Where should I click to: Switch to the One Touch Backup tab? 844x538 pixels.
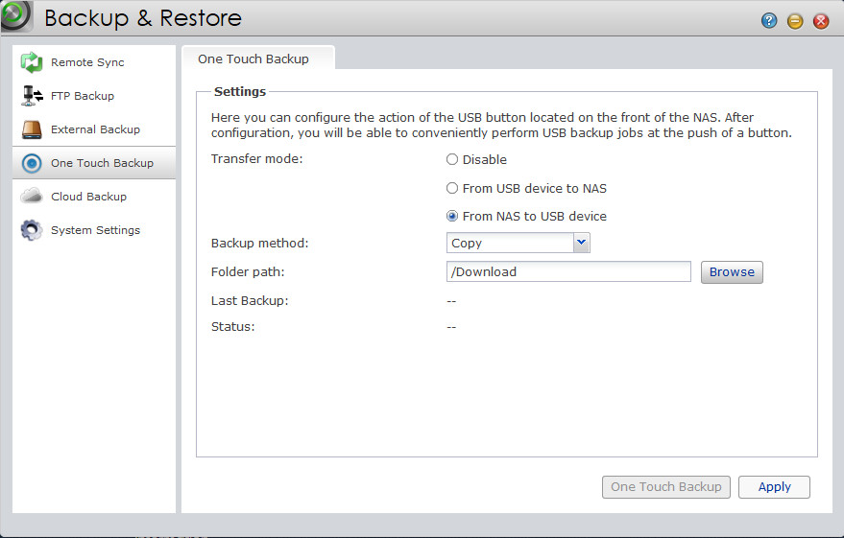253,59
